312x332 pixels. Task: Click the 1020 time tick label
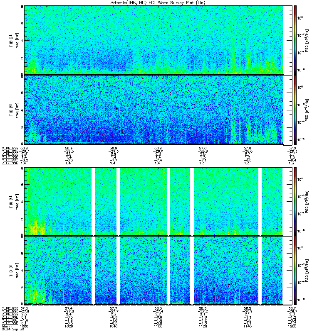[69, 326]
